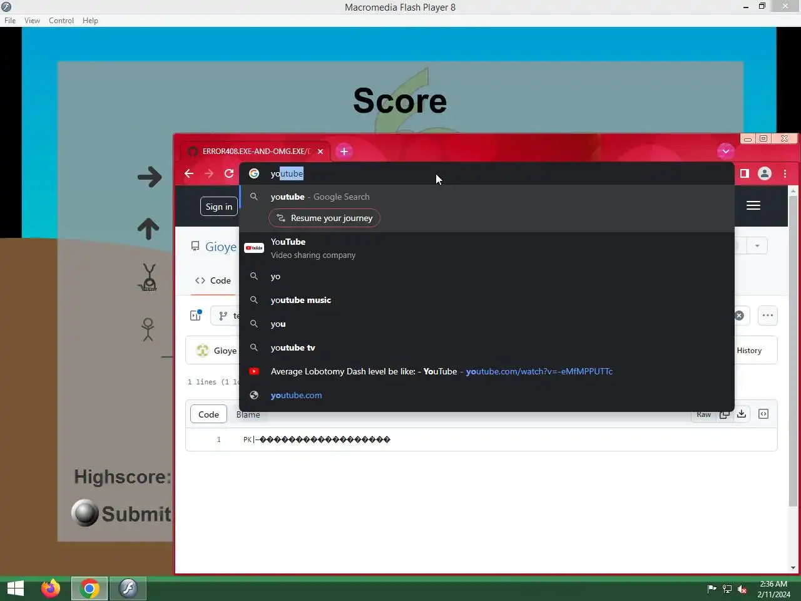Viewport: 801px width, 601px height.
Task: Open the File menu in Flash Player
Action: coord(10,21)
